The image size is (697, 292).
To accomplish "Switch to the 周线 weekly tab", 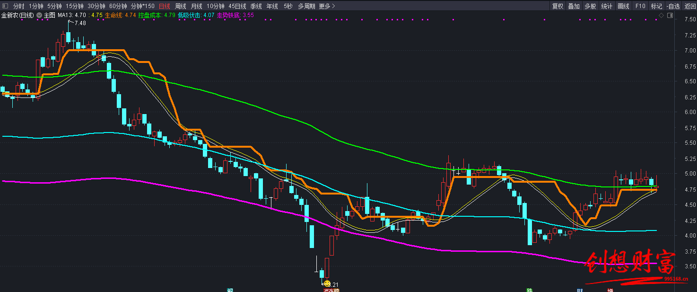I will (x=181, y=6).
